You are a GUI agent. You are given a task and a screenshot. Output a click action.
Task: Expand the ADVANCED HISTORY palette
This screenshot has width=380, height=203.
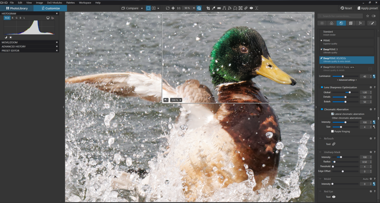click(29, 46)
